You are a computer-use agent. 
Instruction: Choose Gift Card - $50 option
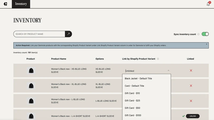click(146, 108)
